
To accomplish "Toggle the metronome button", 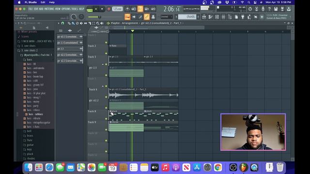I will [x=127, y=9].
